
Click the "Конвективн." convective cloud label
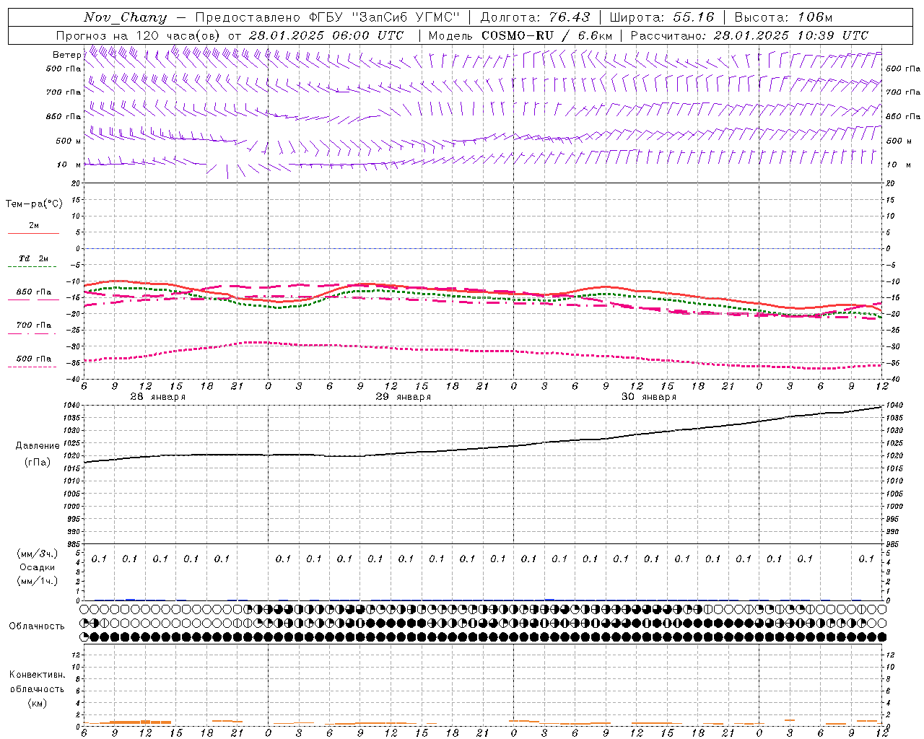coord(37,675)
